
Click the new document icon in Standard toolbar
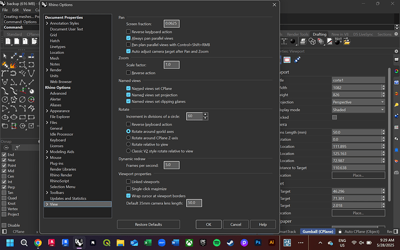tap(8, 41)
